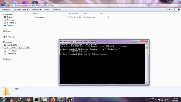Click the network signal tray icon
181x102 pixels.
pyautogui.click(x=165, y=100)
